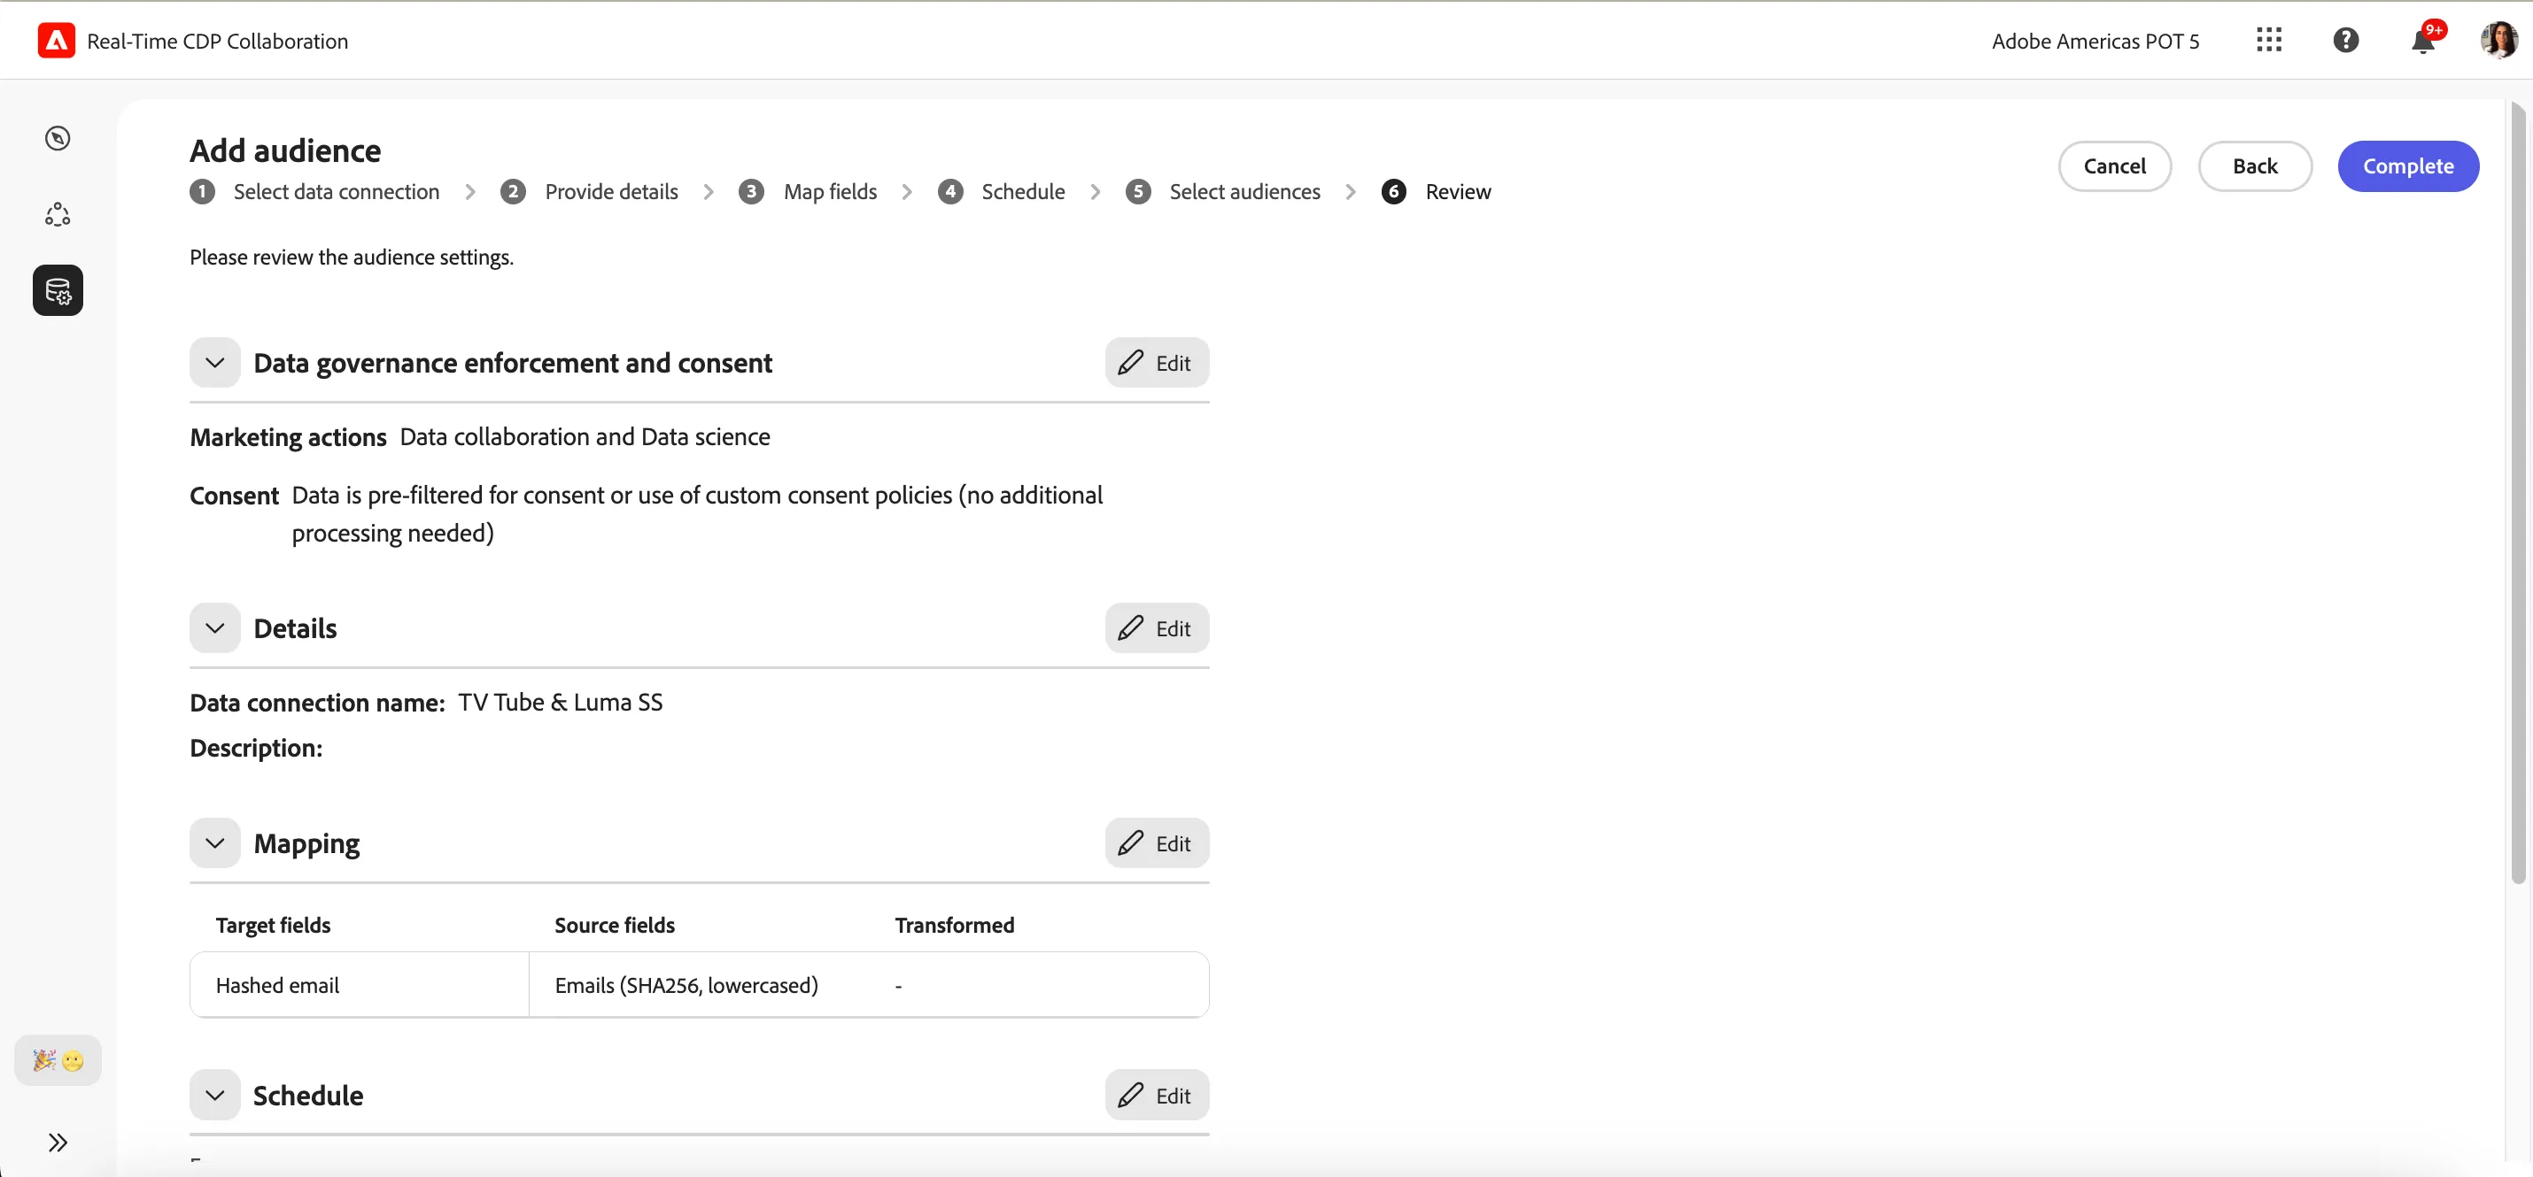This screenshot has height=1177, width=2533.
Task: Open the help question mark icon
Action: point(2345,41)
